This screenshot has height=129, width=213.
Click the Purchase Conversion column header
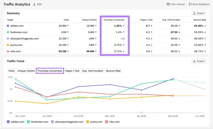114,20
